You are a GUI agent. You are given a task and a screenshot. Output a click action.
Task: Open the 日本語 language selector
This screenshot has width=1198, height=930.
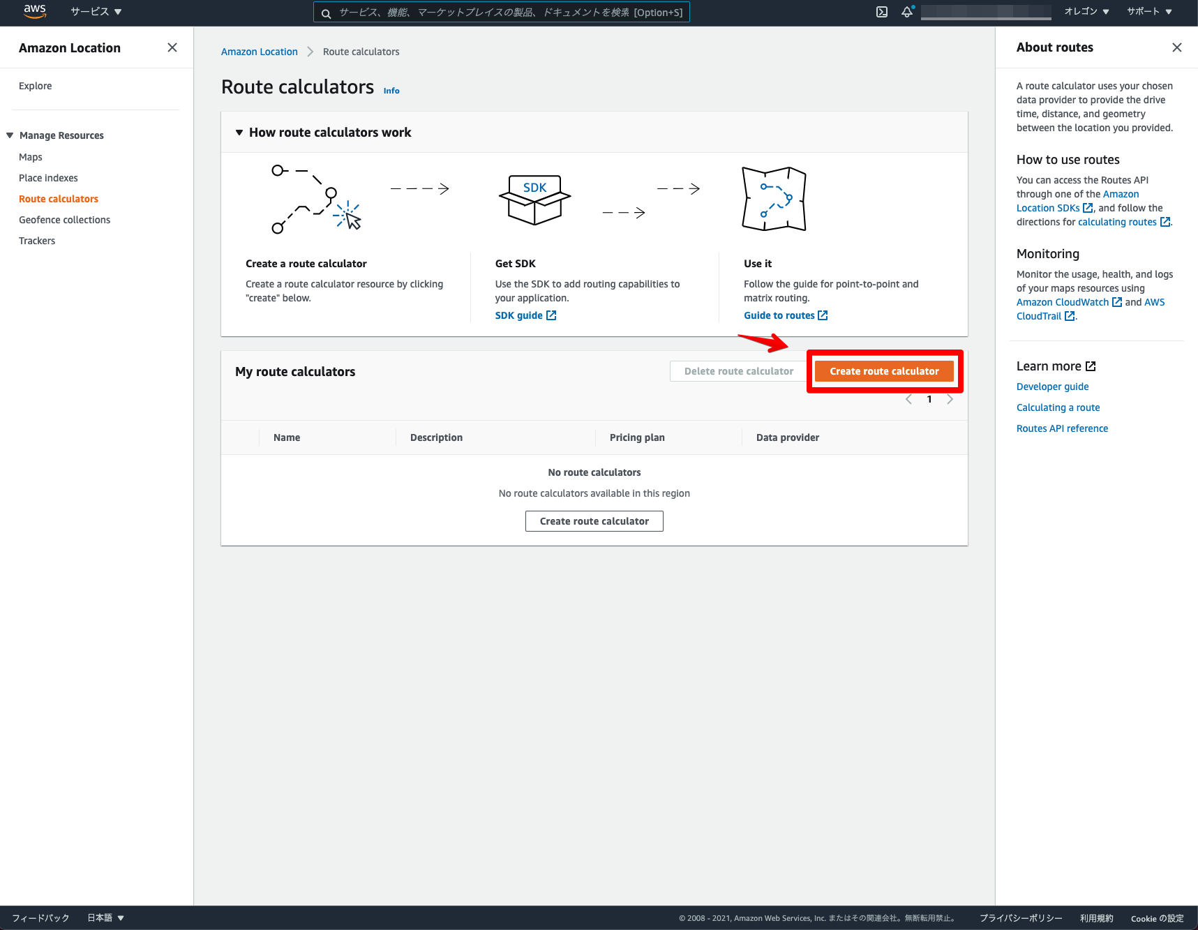(105, 918)
